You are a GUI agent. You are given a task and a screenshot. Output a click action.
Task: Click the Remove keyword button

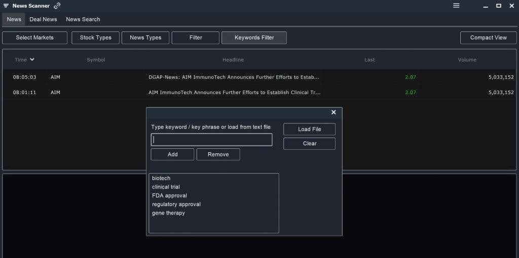(x=218, y=154)
